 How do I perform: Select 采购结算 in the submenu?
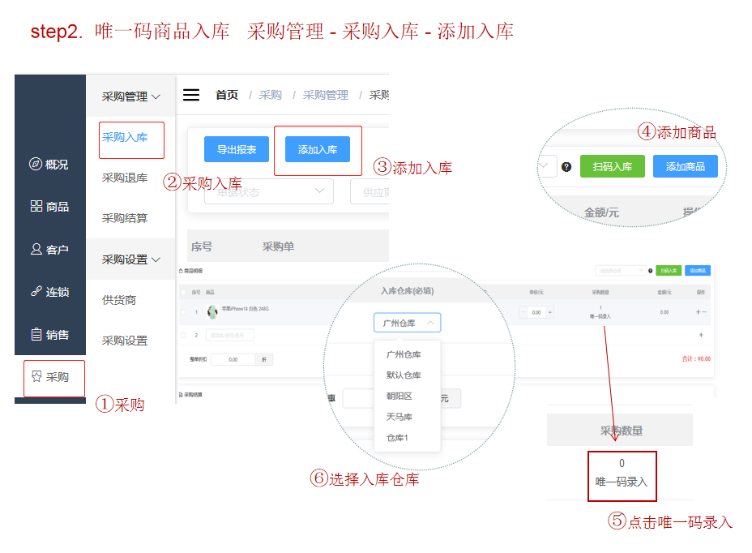(125, 218)
